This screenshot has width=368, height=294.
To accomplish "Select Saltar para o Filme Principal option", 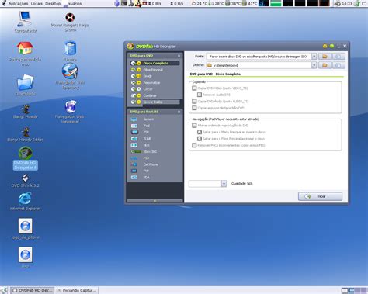I will pyautogui.click(x=200, y=139).
